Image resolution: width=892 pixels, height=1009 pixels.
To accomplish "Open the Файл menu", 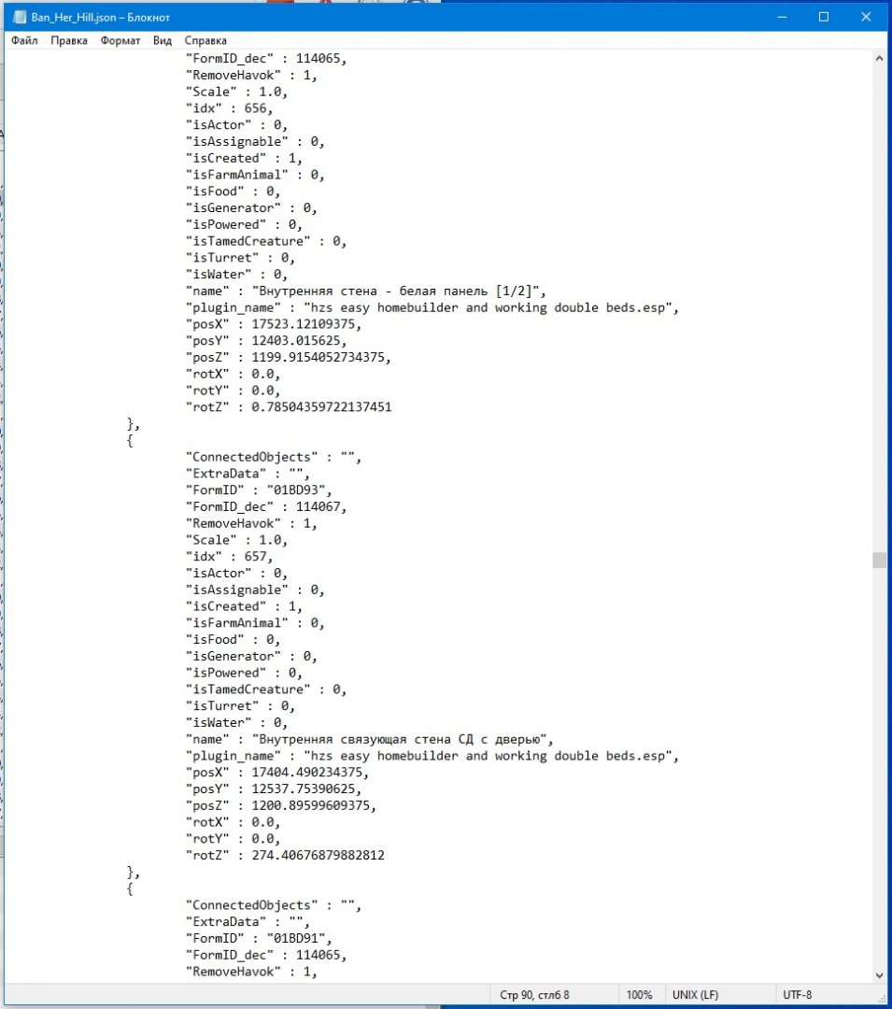I will click(x=24, y=40).
